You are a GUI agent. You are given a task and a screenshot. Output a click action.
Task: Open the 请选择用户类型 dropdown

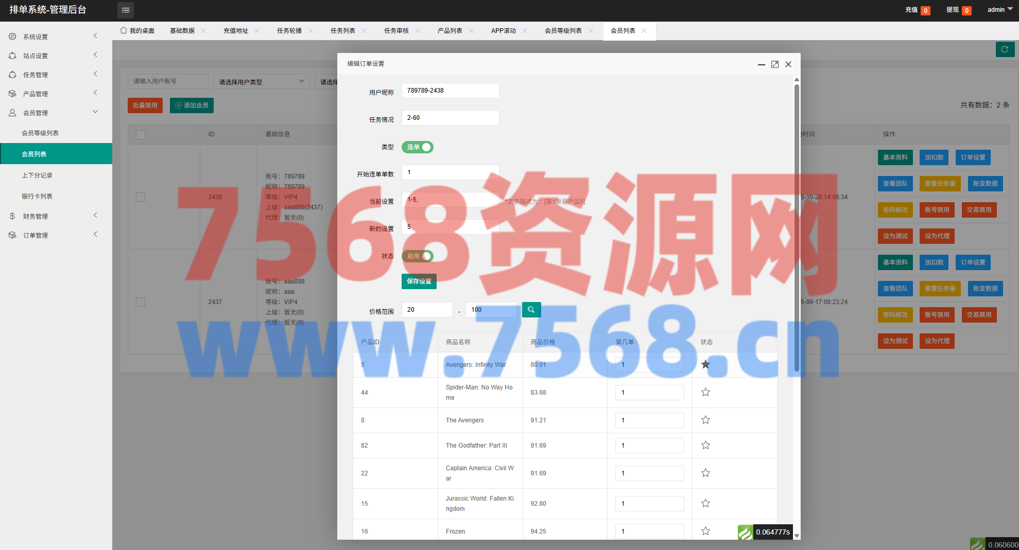[261, 82]
